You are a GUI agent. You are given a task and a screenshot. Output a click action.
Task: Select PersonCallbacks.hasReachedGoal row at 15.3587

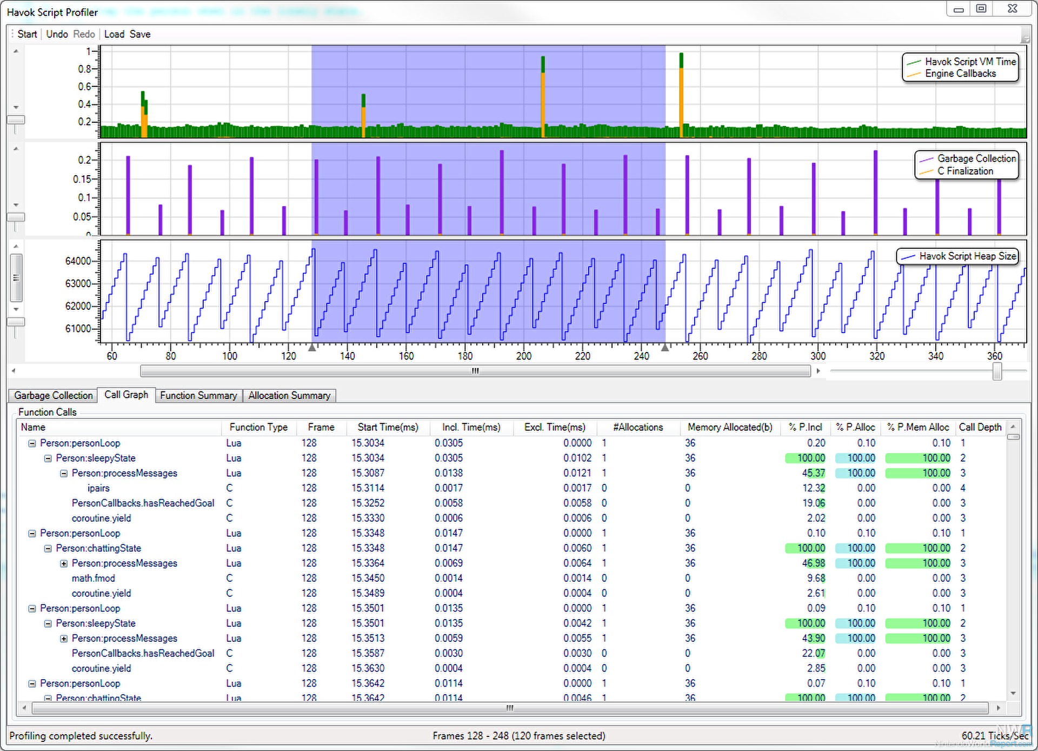point(512,654)
